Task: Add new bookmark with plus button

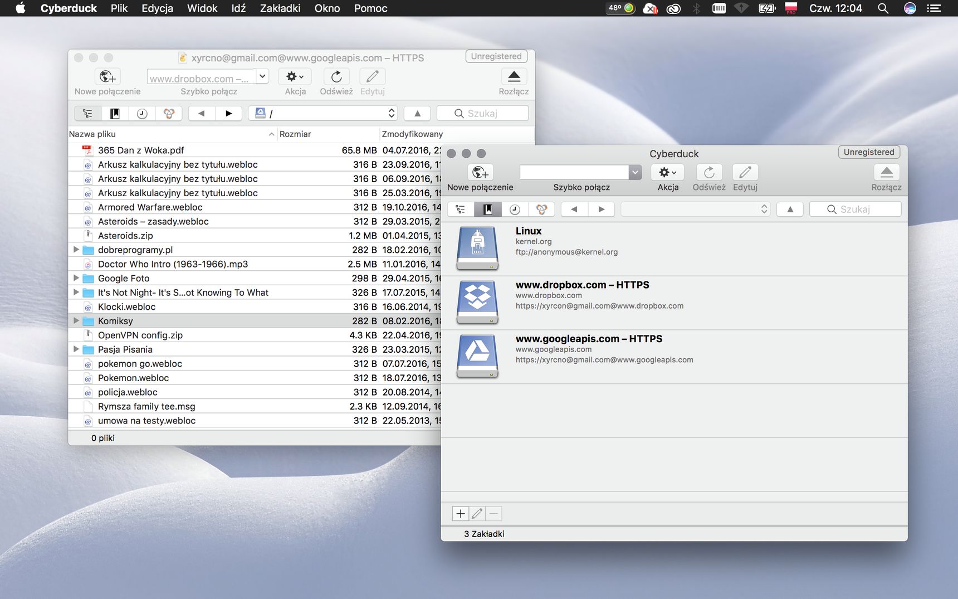Action: [461, 514]
